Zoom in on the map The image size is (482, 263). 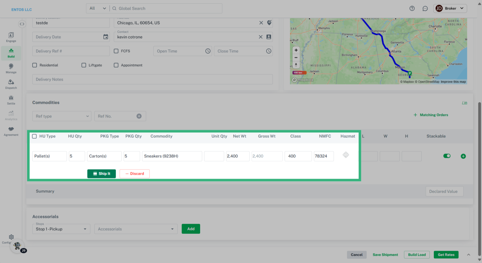(296, 50)
